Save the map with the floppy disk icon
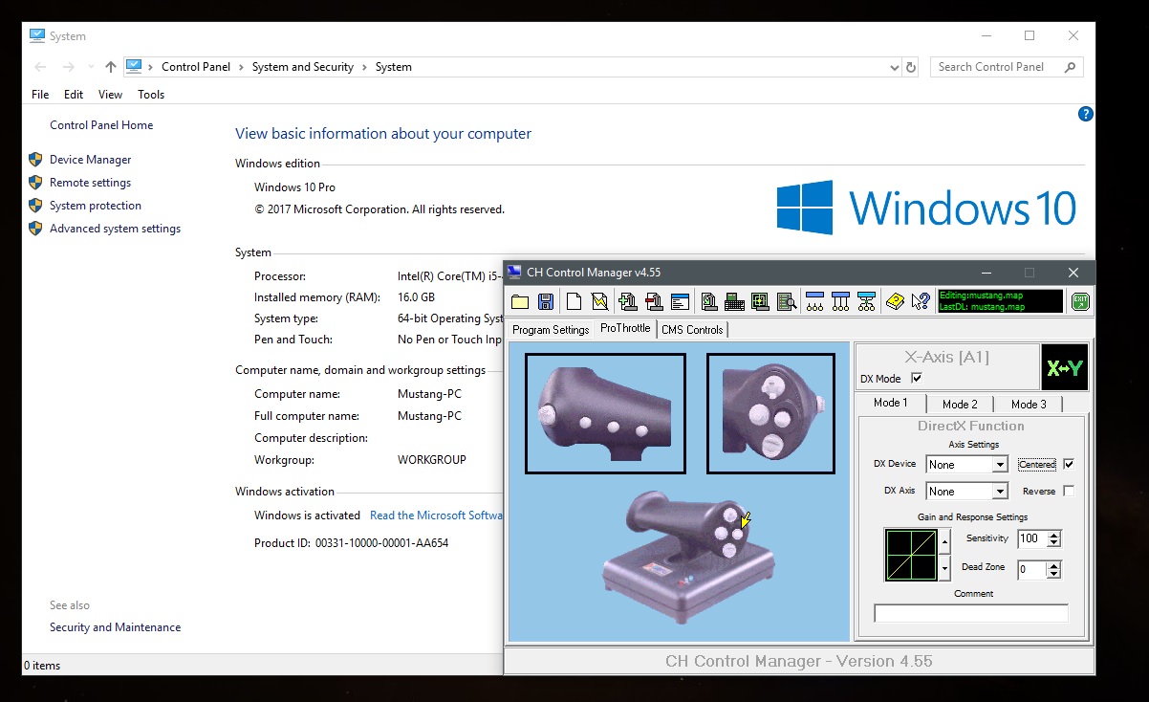This screenshot has height=702, width=1149. 546,302
